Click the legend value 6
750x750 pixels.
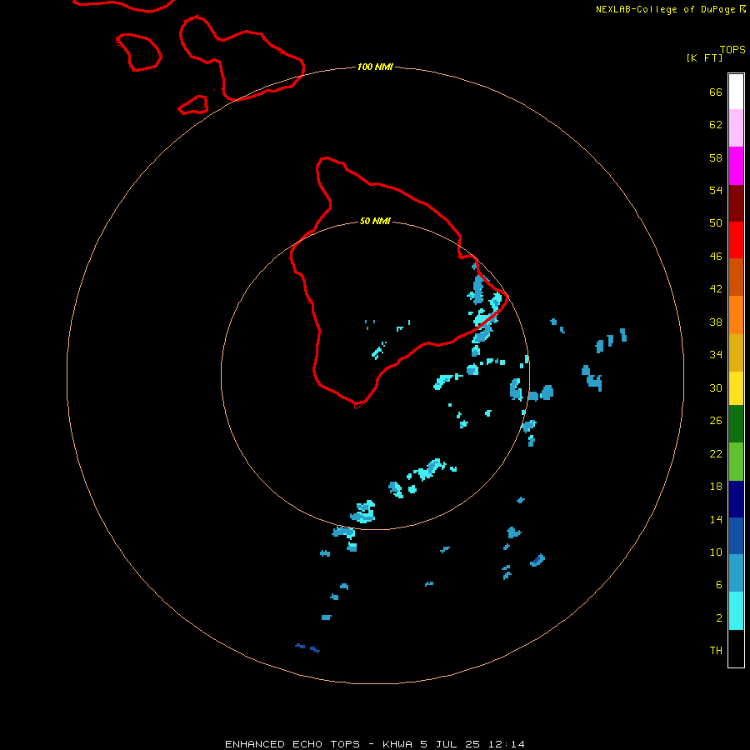click(x=719, y=585)
